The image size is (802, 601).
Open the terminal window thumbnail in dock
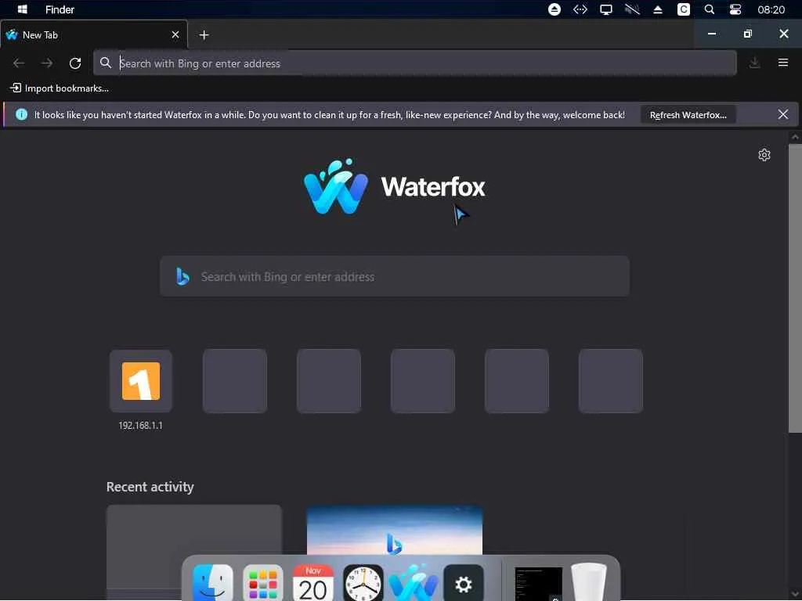(x=538, y=584)
